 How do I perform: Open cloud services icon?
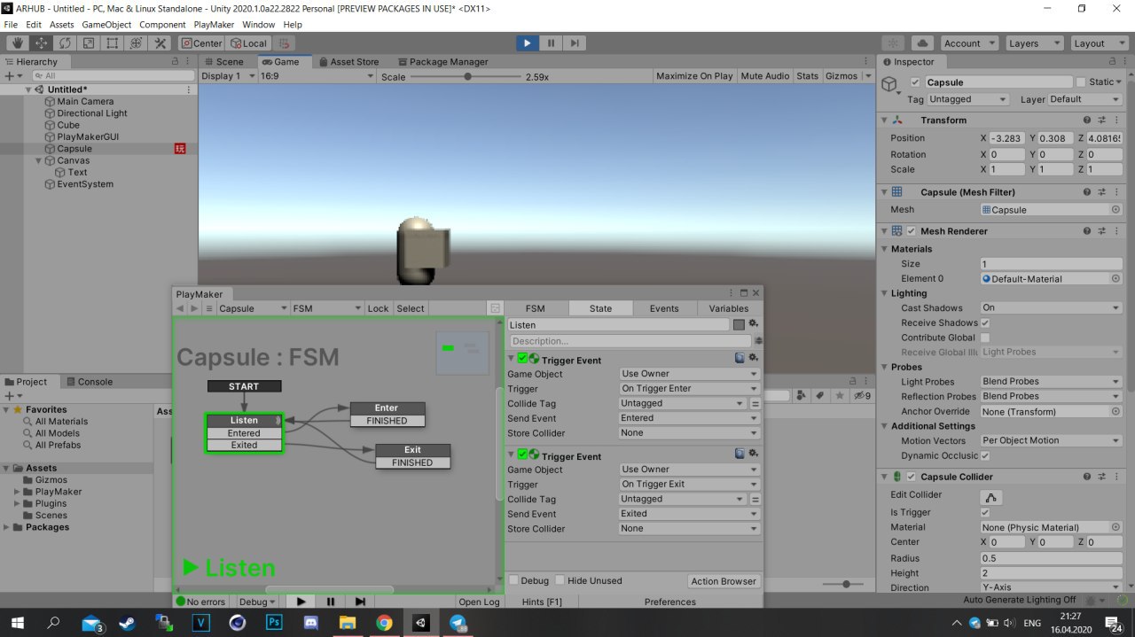(x=922, y=43)
